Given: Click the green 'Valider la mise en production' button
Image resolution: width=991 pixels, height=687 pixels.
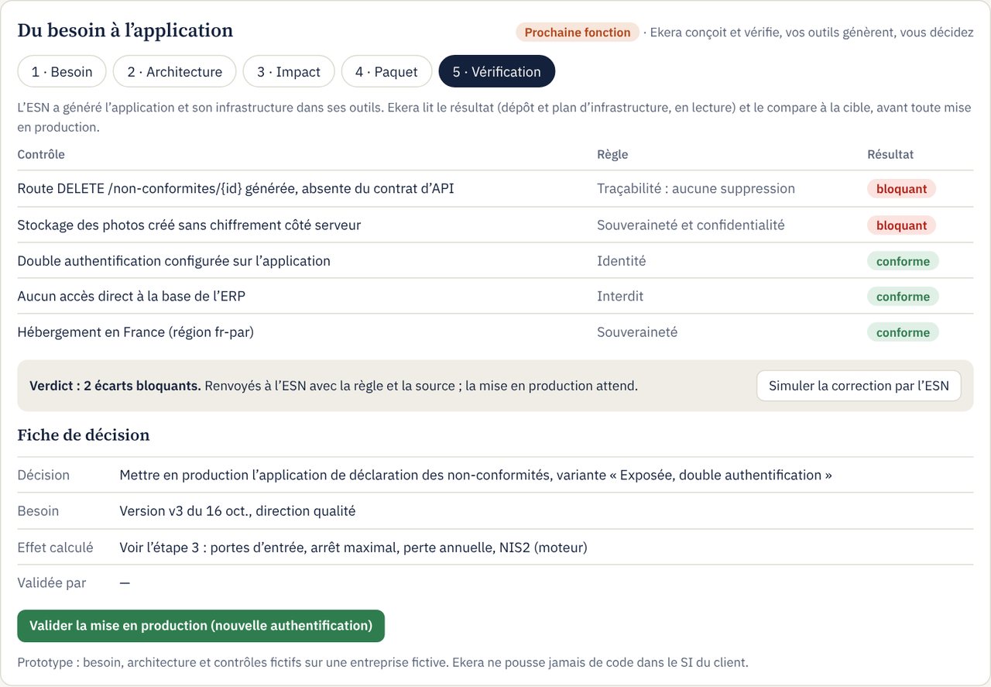Looking at the screenshot, I should (x=201, y=626).
